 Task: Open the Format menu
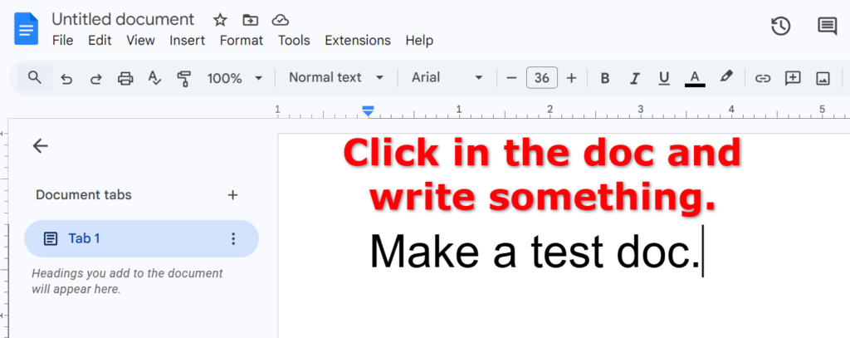coord(241,40)
